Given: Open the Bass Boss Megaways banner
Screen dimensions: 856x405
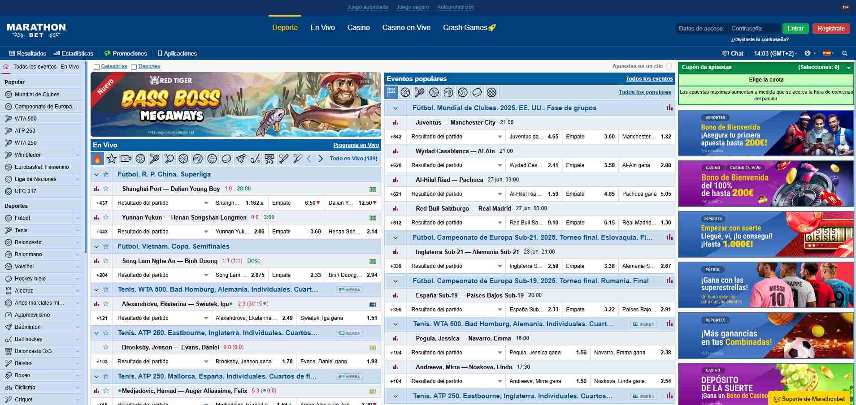Looking at the screenshot, I should click(236, 104).
